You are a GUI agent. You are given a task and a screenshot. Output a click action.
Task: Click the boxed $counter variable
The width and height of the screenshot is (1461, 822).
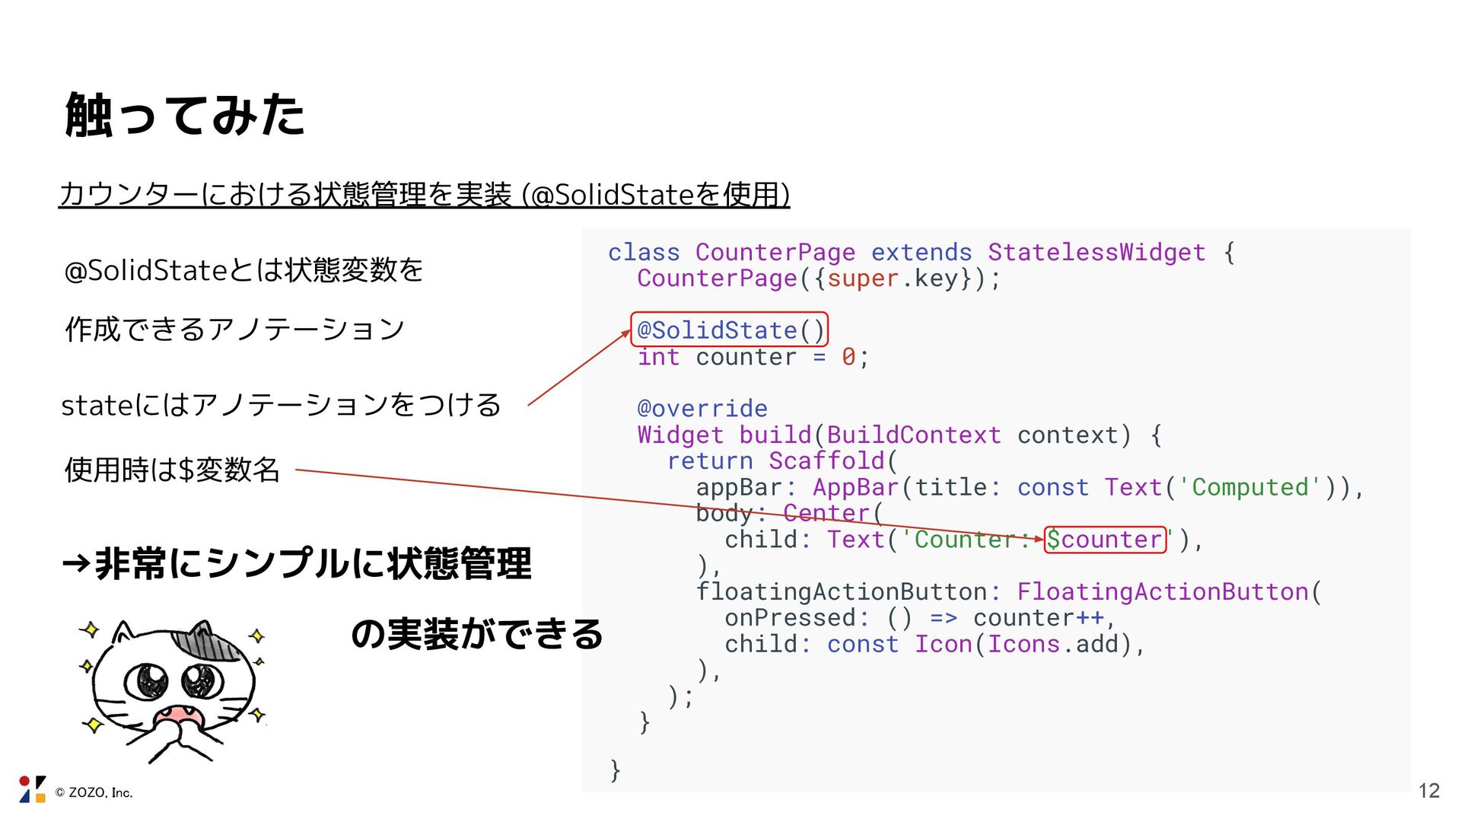coord(1104,540)
